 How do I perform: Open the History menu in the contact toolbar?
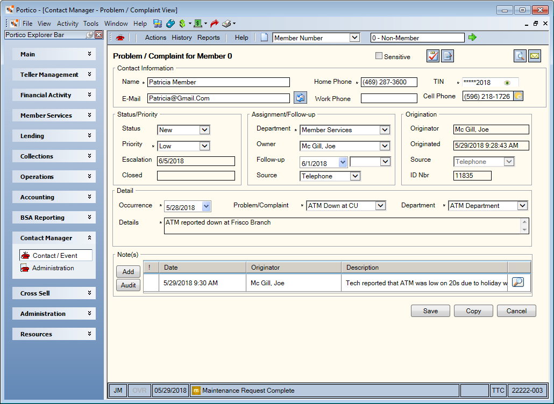click(x=182, y=38)
